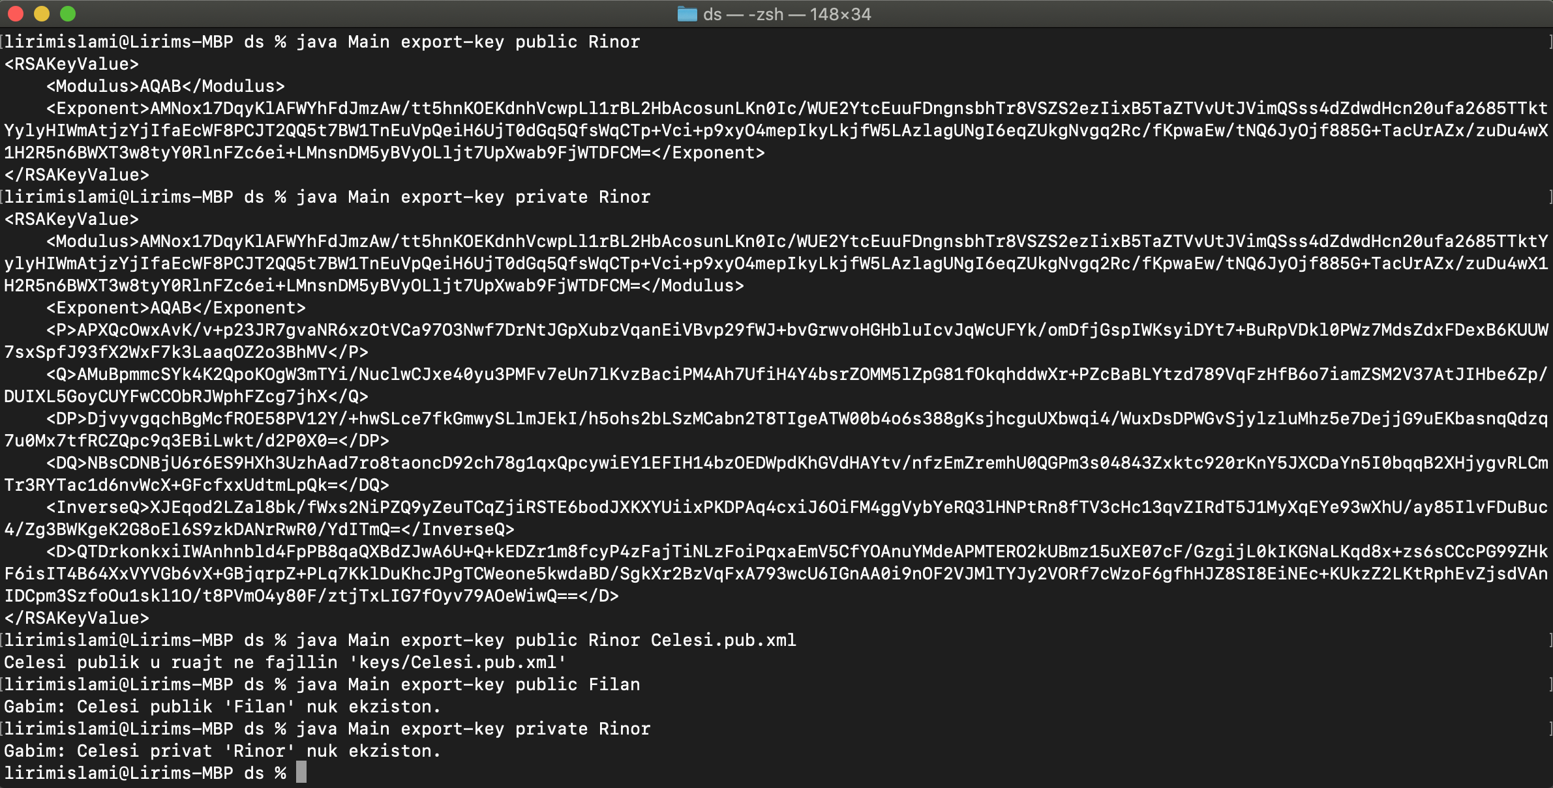Click the green fullscreen traffic light

point(67,12)
